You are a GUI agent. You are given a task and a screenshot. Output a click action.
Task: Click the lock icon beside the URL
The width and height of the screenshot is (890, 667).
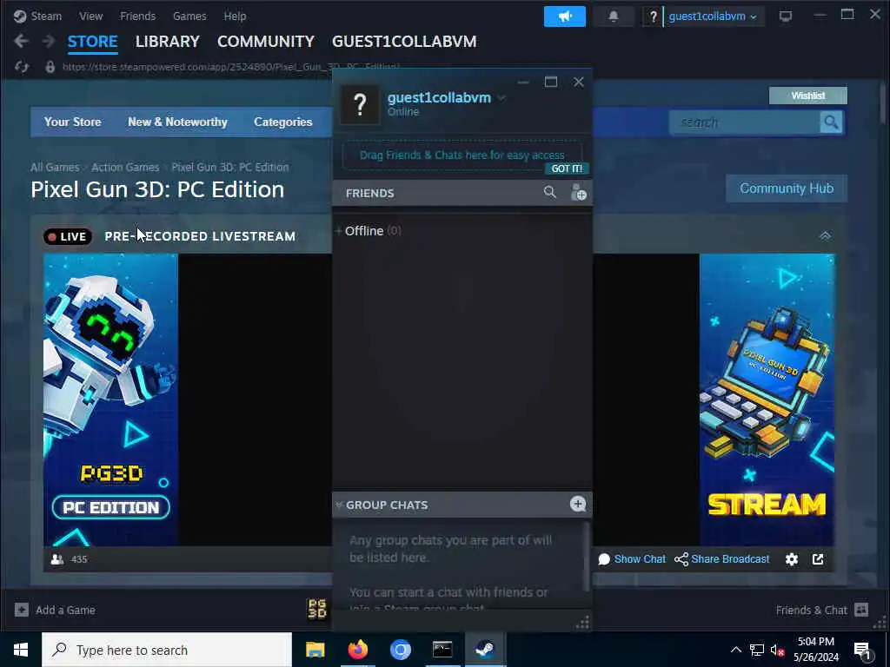click(50, 67)
